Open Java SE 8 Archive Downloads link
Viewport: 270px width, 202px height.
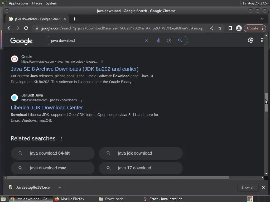pos(75,69)
